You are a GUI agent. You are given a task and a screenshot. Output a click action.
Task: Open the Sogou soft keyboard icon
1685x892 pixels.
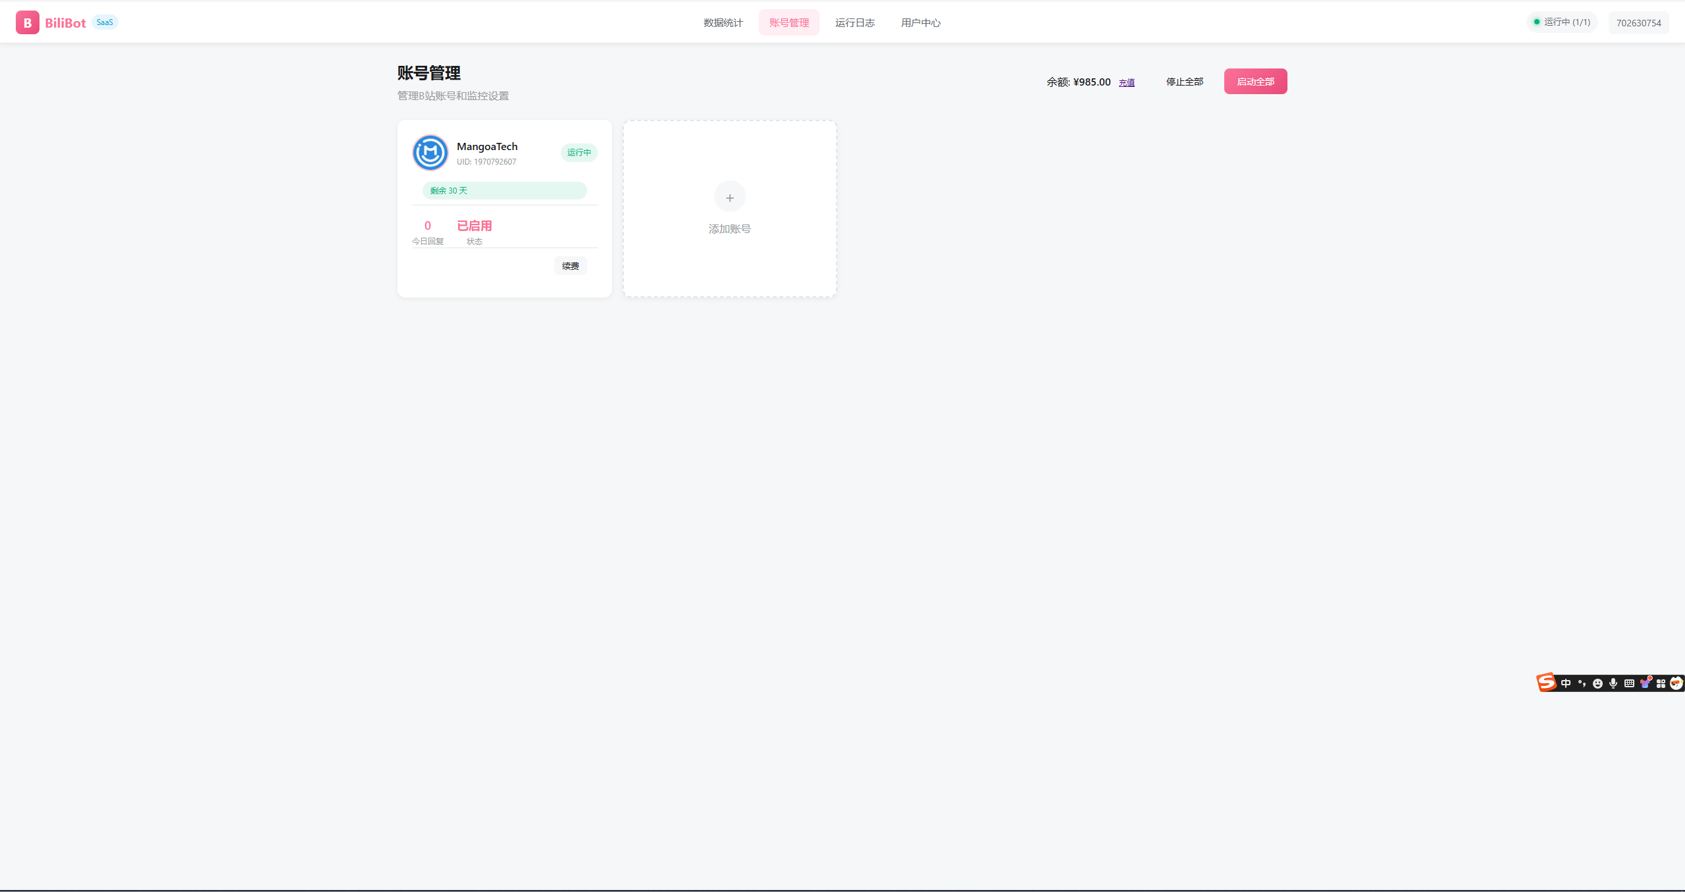pos(1629,683)
